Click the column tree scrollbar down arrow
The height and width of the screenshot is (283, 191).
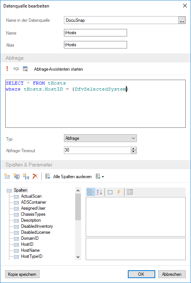click(x=78, y=257)
